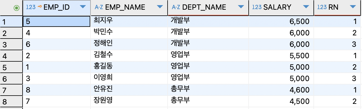Screen dimensions: 362x109
Task: Select row number 8 header
Action: (11, 101)
